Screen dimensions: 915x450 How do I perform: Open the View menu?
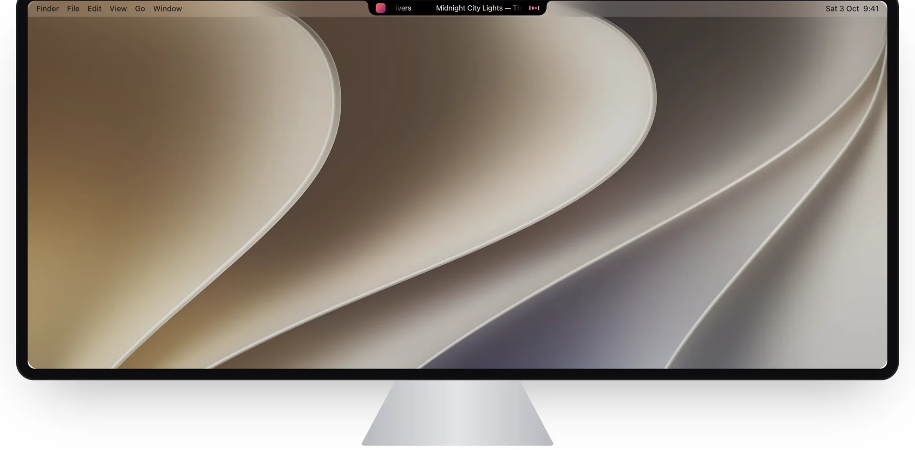[x=118, y=9]
